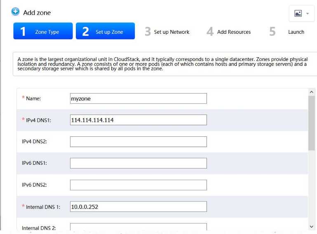Select step 3 Set up Network
317x234 pixels.
[x=167, y=32]
